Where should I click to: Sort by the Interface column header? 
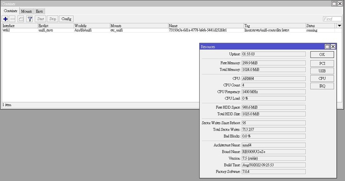coord(20,26)
